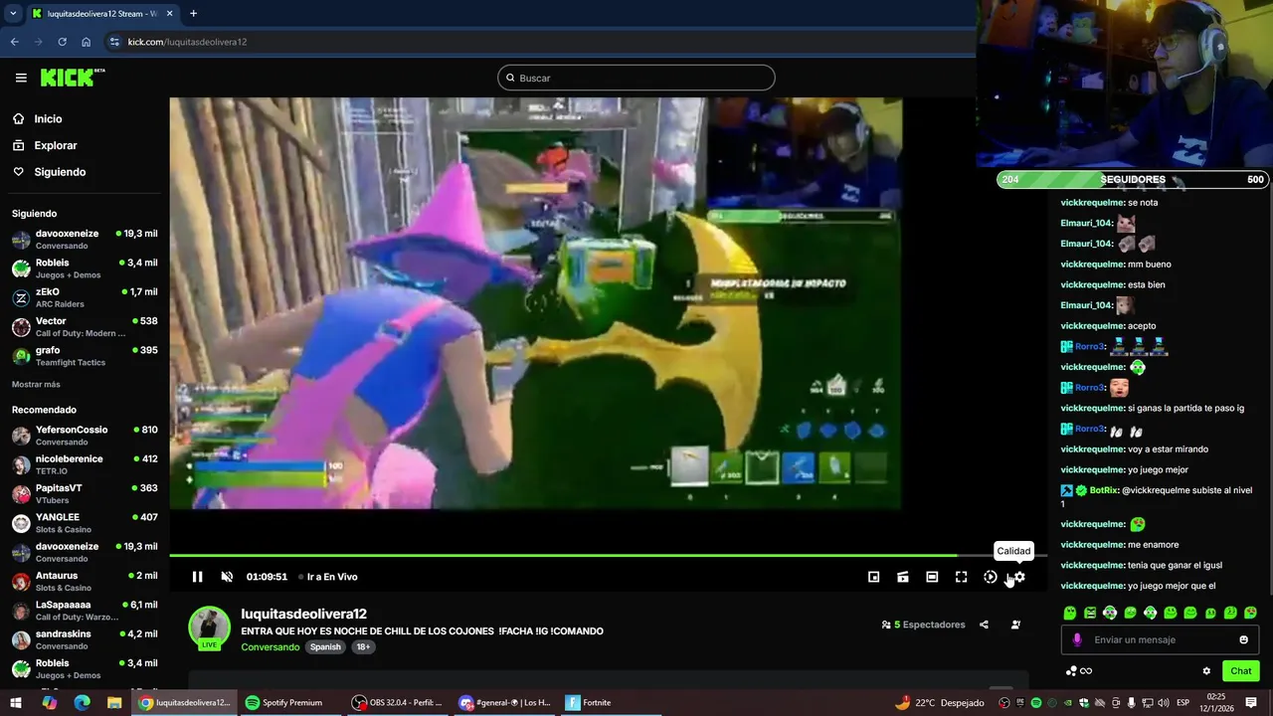Open Calidad quality settings gear
Image resolution: width=1273 pixels, height=716 pixels.
[1019, 577]
